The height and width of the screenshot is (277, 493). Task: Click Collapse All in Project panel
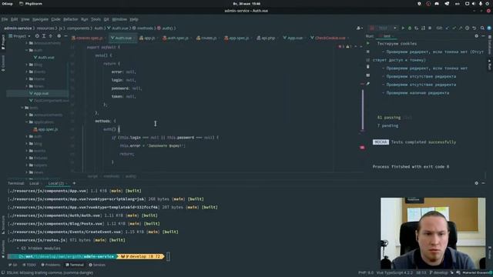[50, 36]
